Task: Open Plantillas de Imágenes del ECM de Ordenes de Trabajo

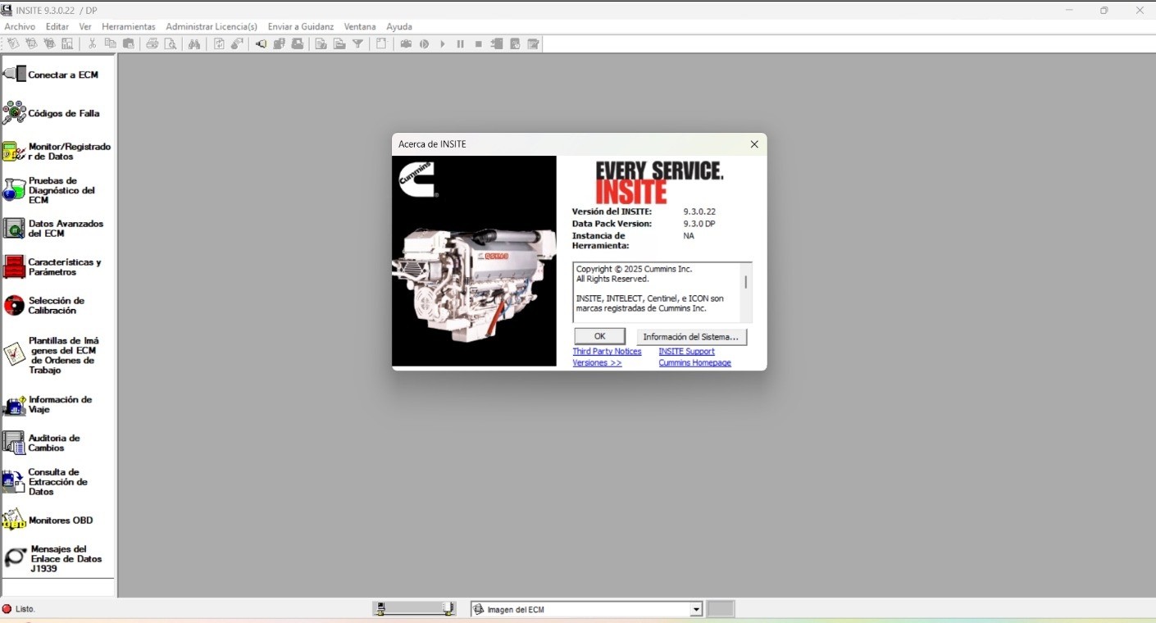Action: [x=51, y=355]
